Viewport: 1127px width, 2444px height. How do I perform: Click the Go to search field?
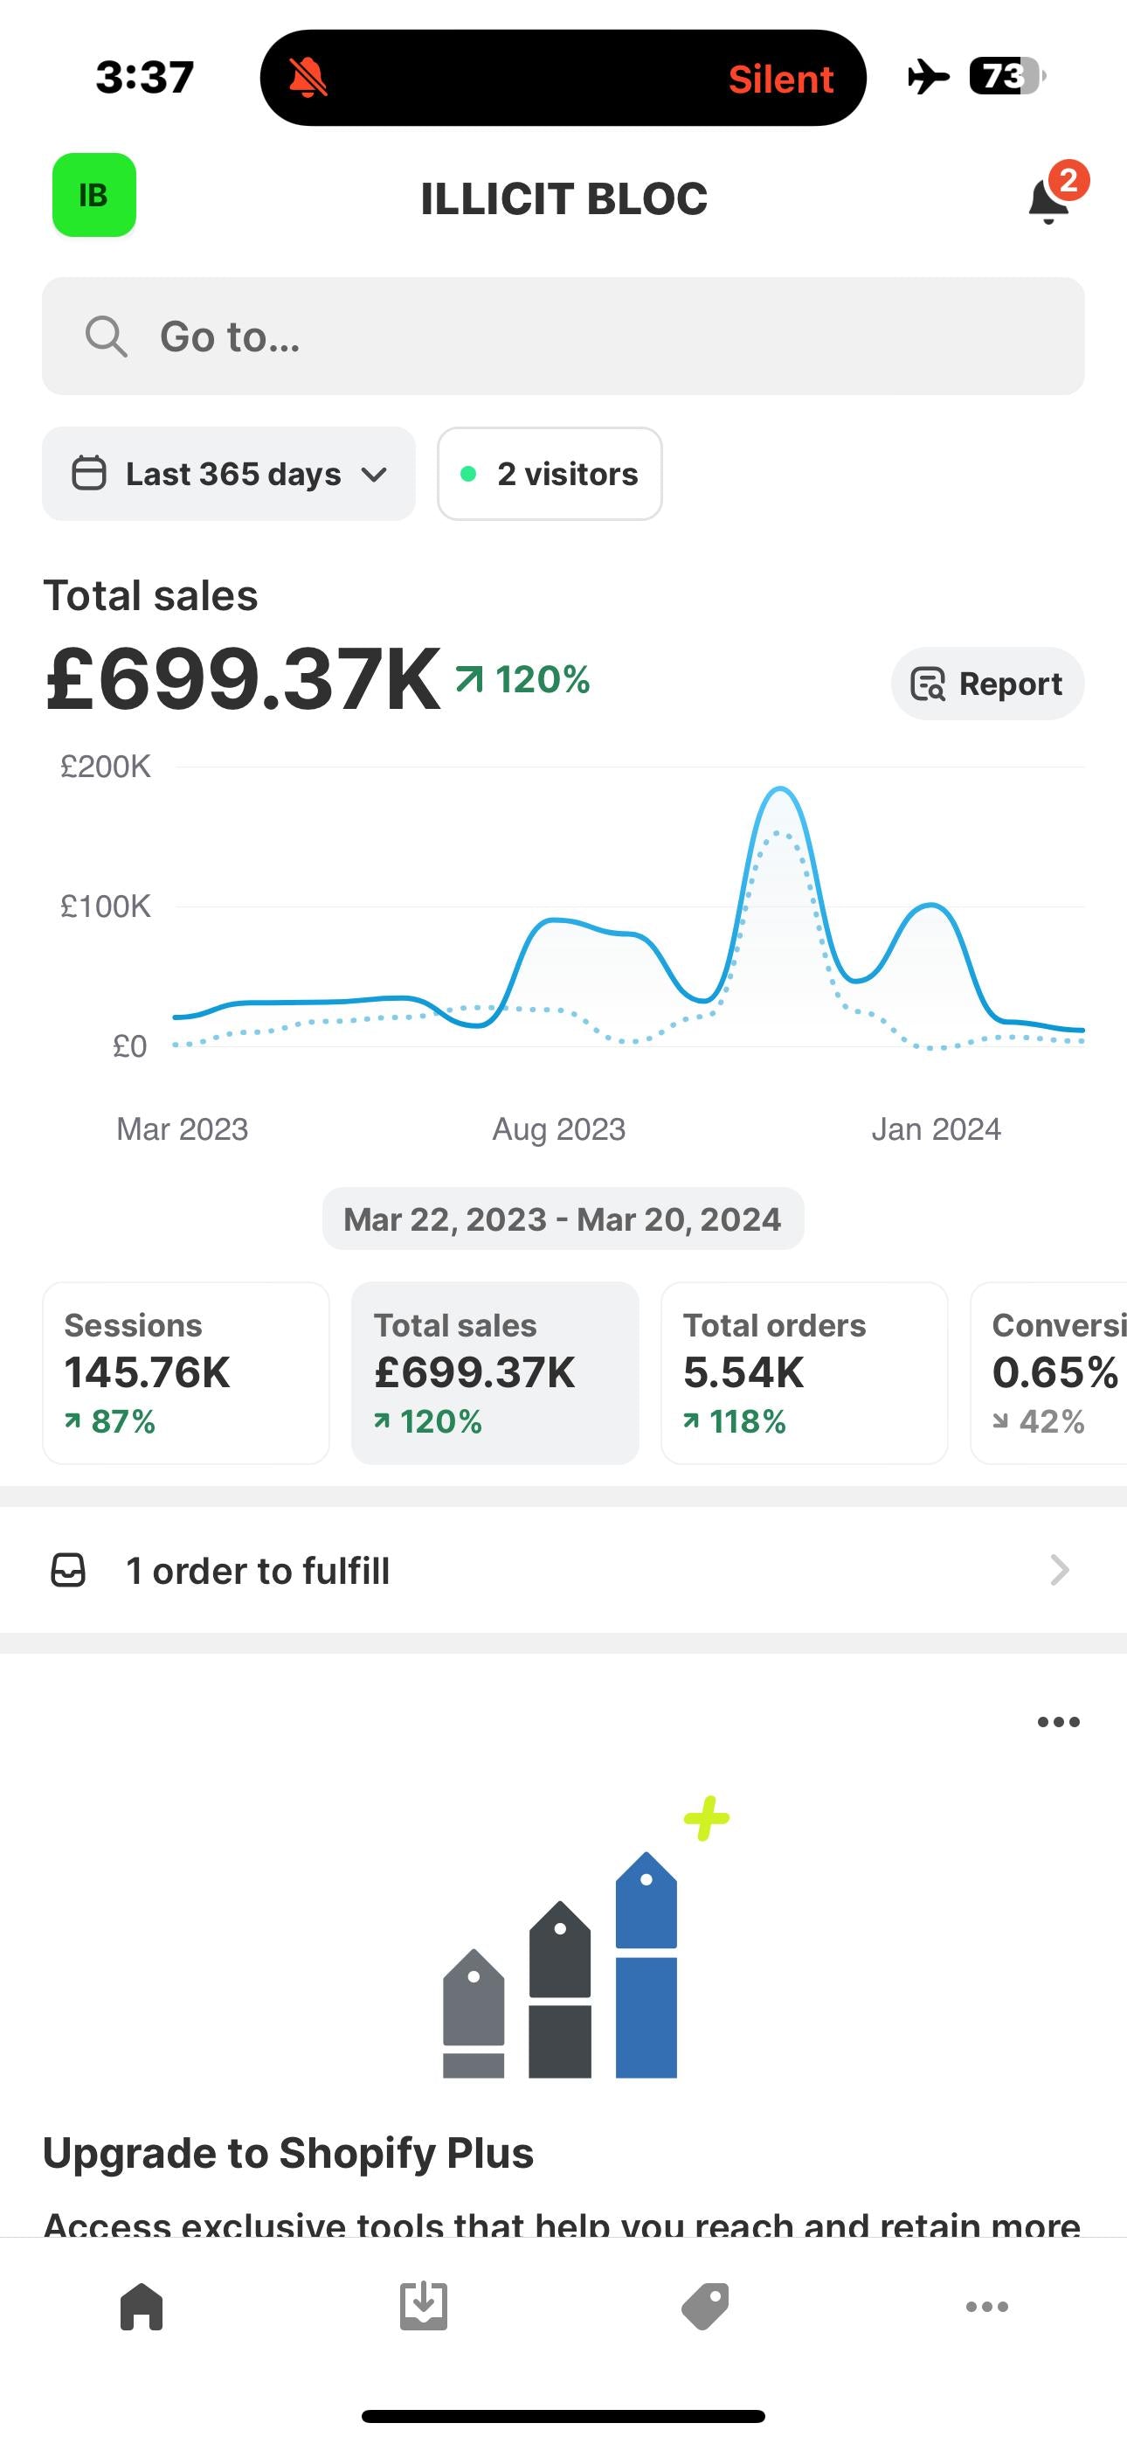pyautogui.click(x=607, y=337)
